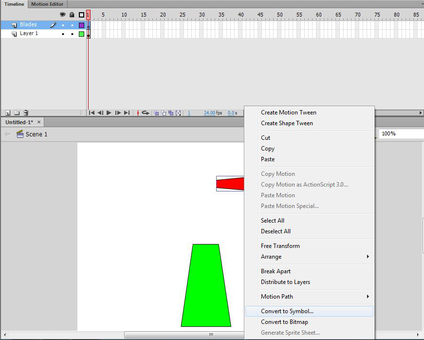Click the lock all layers padlock icon
This screenshot has height=340, width=424.
[72, 15]
